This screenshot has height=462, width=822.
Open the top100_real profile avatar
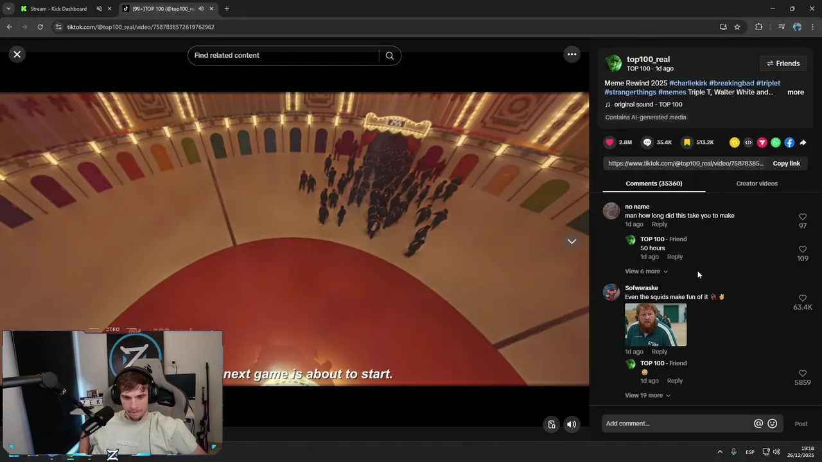point(613,63)
